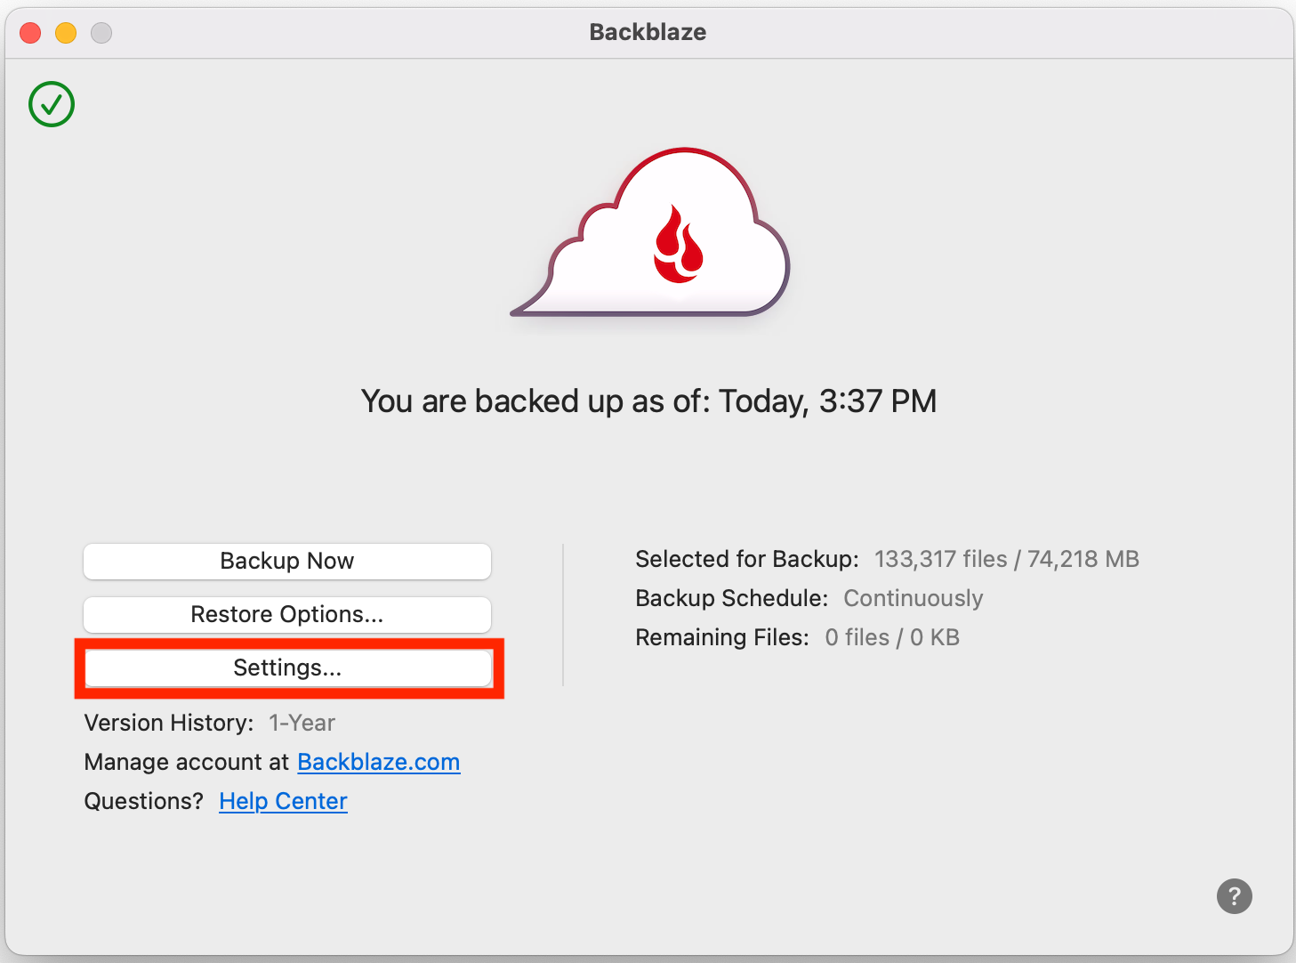Click the 'Continuously' backup schedule value
Screen dimensions: 1296x963
pos(914,598)
